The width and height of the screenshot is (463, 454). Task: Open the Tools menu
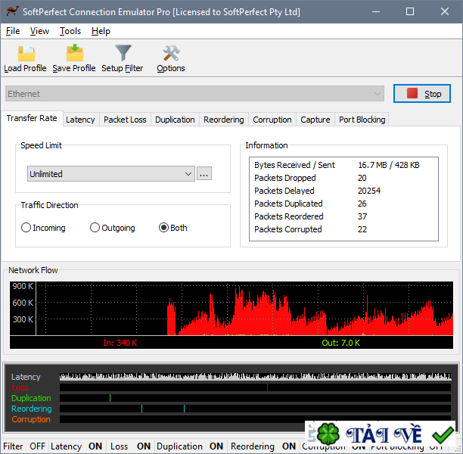pos(70,31)
